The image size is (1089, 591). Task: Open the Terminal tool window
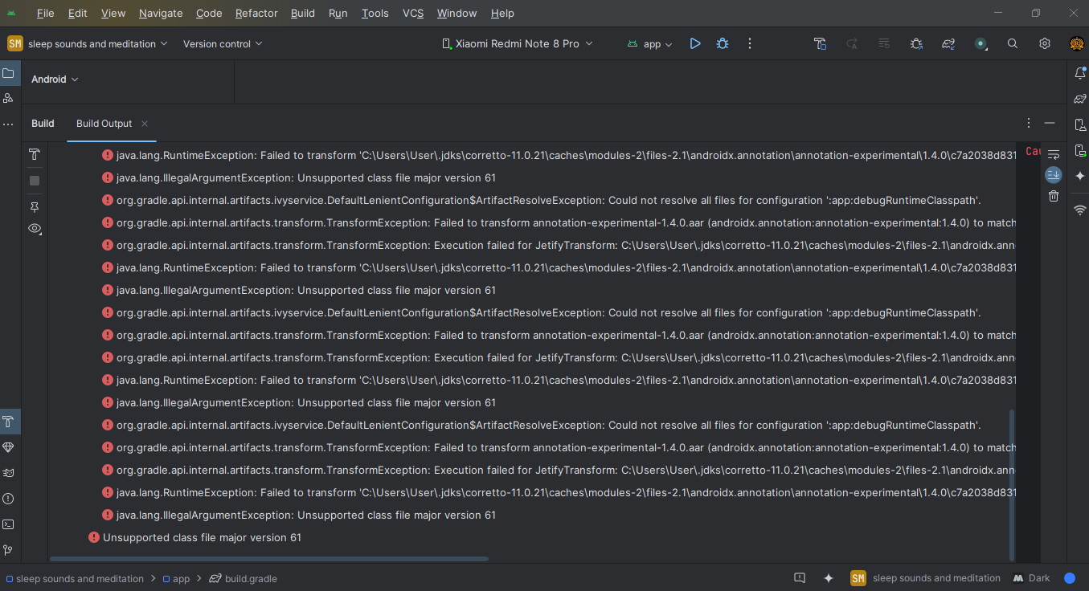8,524
